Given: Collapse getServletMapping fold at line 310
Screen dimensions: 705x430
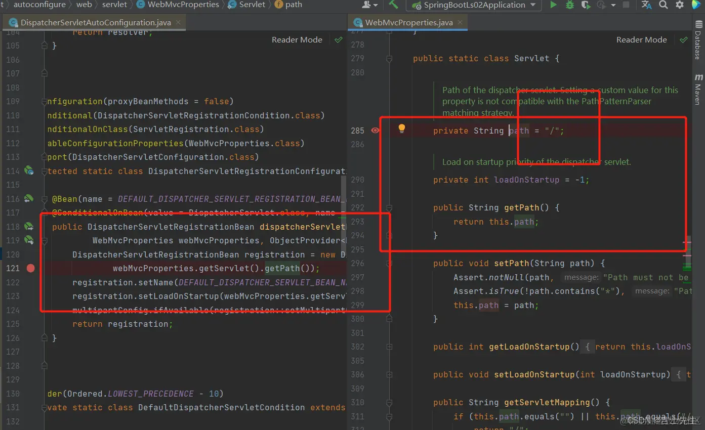Looking at the screenshot, I should (389, 403).
